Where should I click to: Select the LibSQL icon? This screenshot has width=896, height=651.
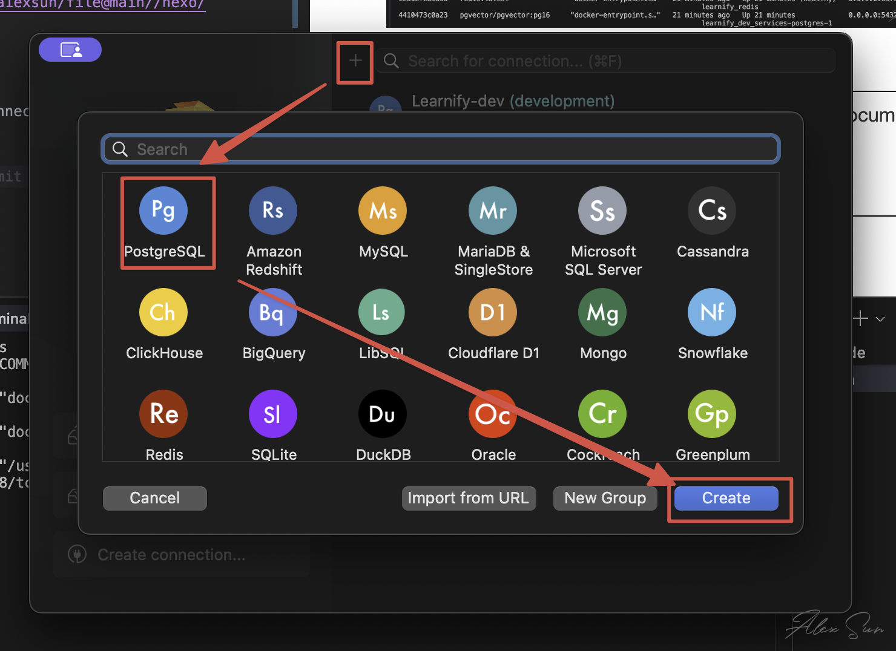[x=381, y=312]
